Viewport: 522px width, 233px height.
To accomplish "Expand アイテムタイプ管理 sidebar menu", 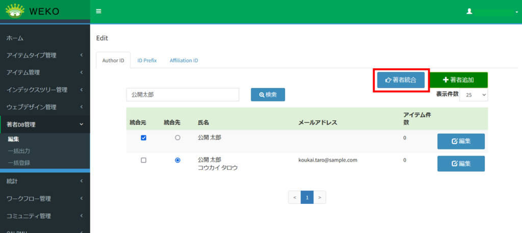I will click(44, 55).
